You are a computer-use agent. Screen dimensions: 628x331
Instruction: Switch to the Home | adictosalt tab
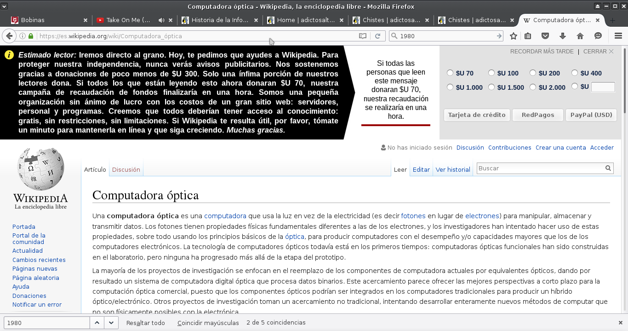(306, 20)
